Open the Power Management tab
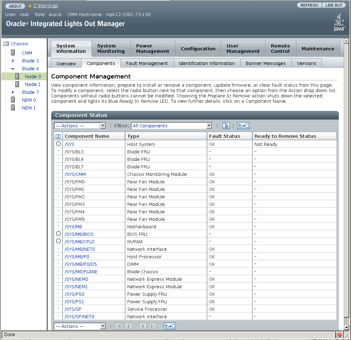The image size is (351, 340). click(x=153, y=49)
